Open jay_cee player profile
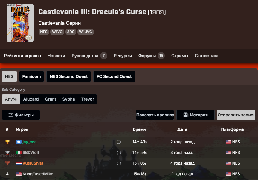 [x=30, y=142]
